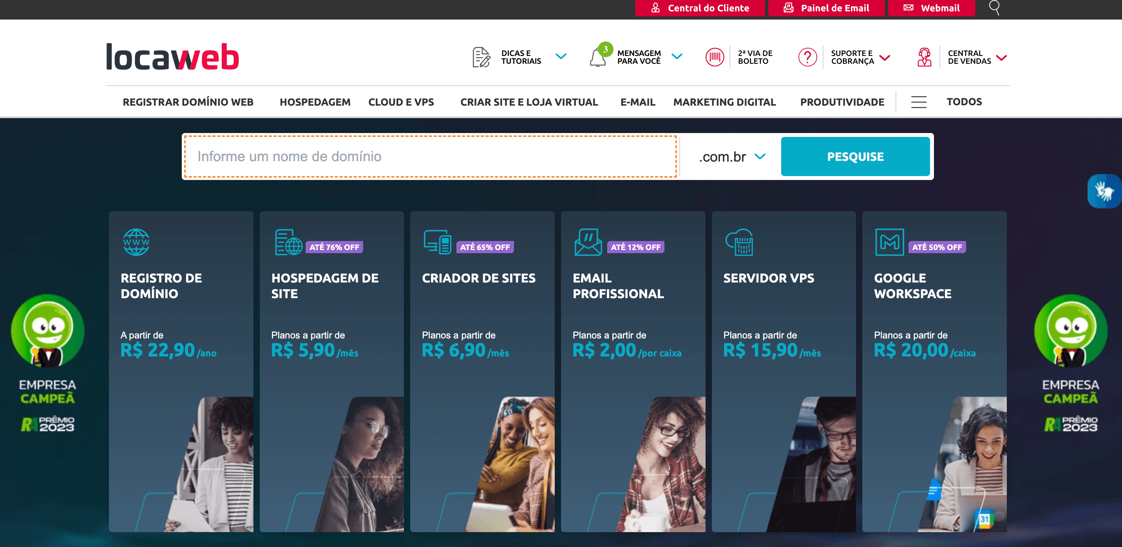1122x547 pixels.
Task: Expand the Suporte e Cobrança dropdown arrow
Action: (885, 58)
